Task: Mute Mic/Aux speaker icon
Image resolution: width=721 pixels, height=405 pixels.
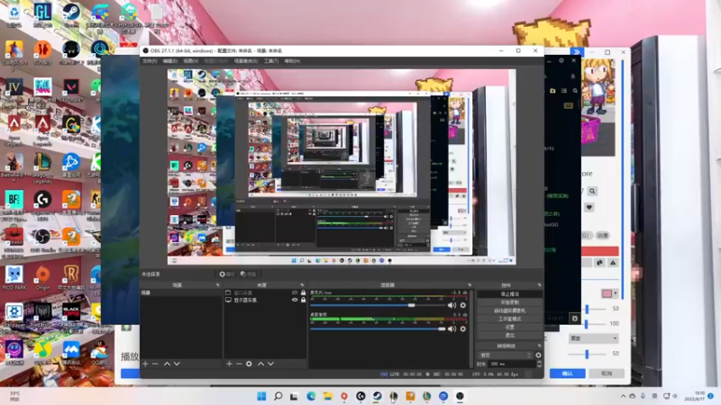Action: (452, 305)
